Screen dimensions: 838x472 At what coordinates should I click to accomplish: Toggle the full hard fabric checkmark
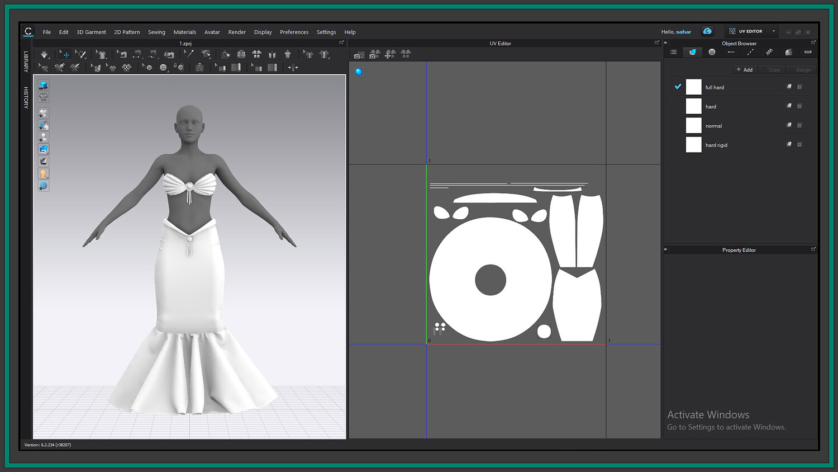click(x=678, y=87)
